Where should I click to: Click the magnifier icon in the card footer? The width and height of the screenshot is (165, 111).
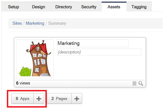(141, 83)
